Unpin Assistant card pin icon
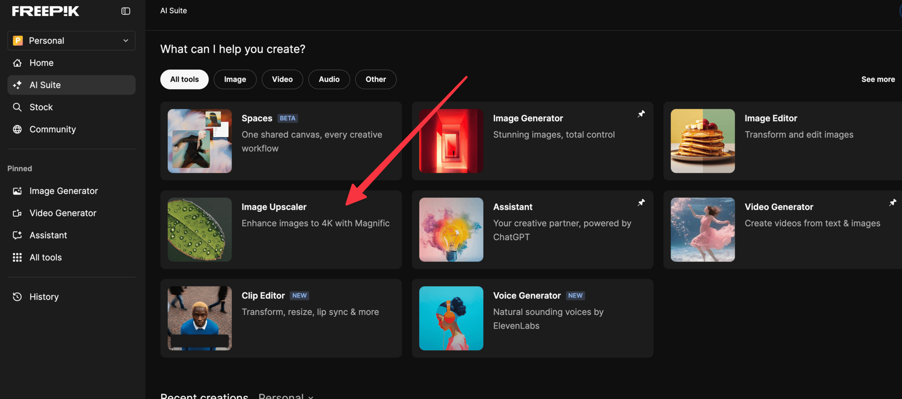The image size is (902, 399). point(641,203)
